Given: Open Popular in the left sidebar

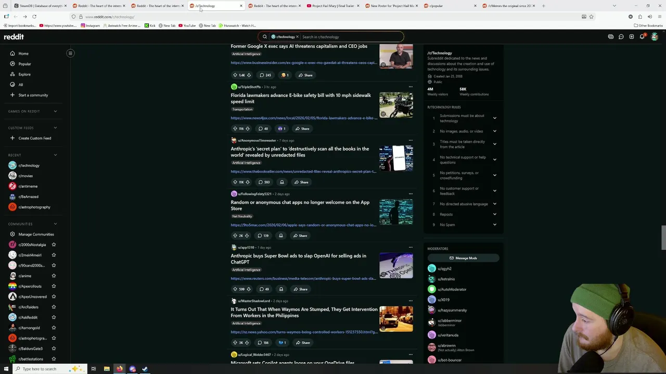Looking at the screenshot, I should [24, 64].
